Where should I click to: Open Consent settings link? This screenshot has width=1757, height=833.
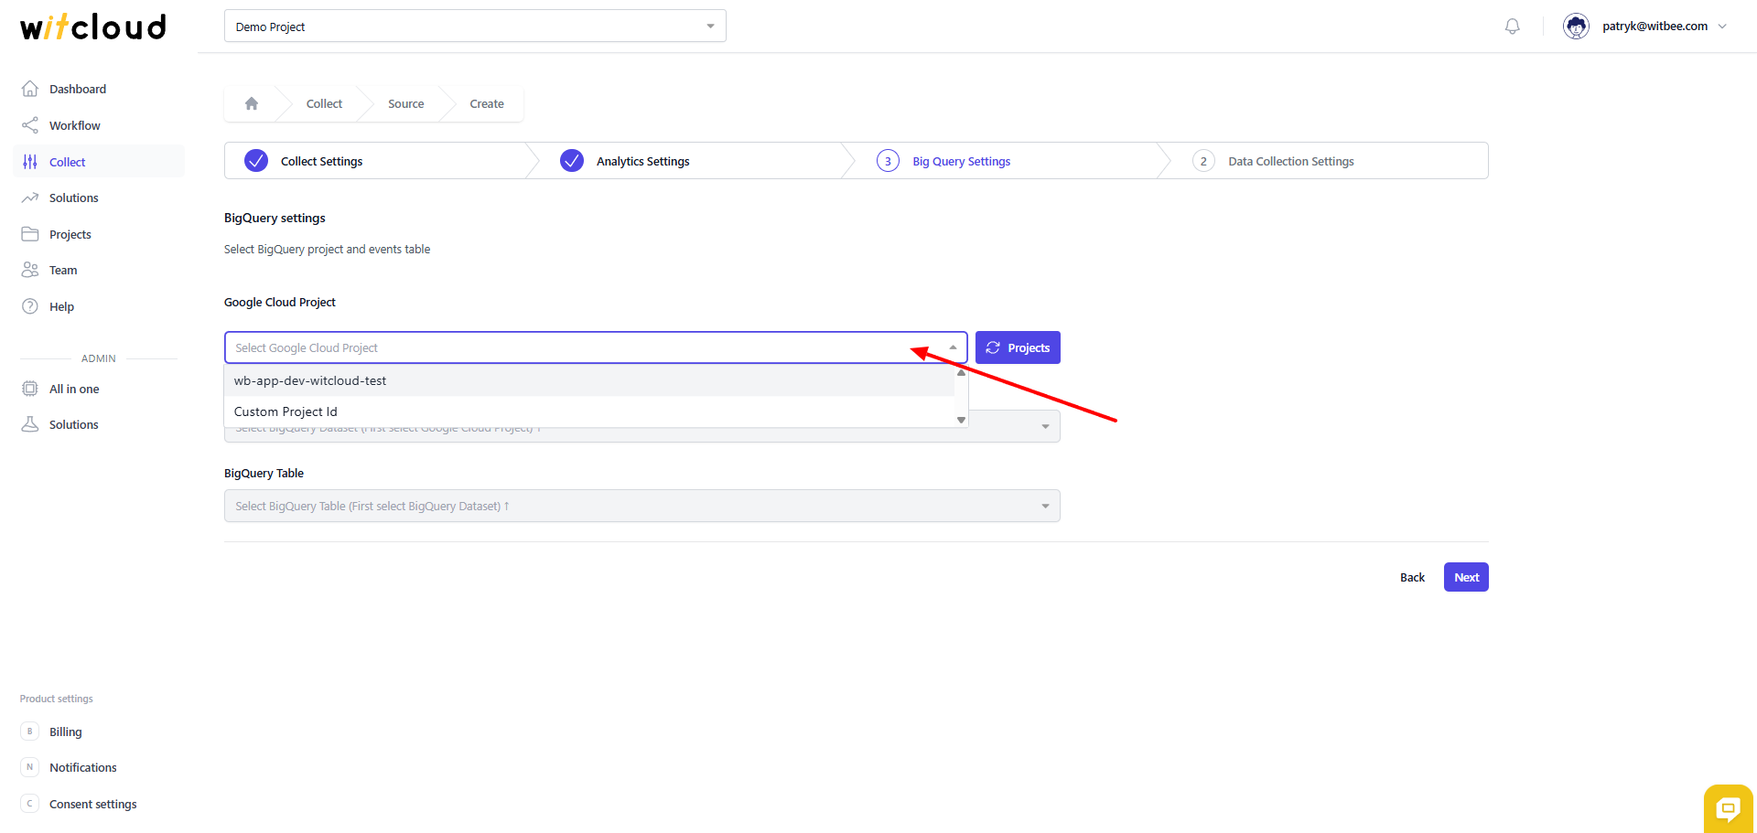pyautogui.click(x=93, y=804)
